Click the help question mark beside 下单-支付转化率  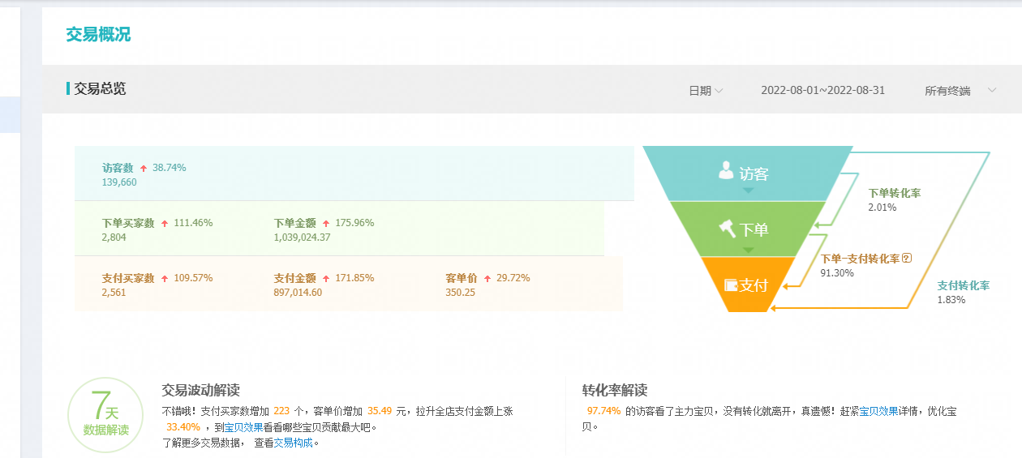click(907, 259)
